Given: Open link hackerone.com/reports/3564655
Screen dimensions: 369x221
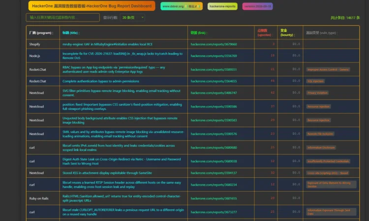Looking at the screenshot, I should click(214, 81).
